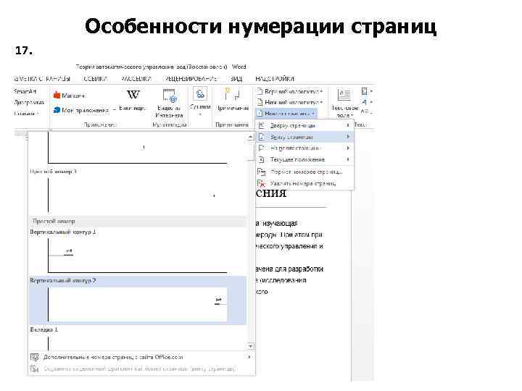
Task: Click the Википедия W icon
Action: tap(133, 95)
